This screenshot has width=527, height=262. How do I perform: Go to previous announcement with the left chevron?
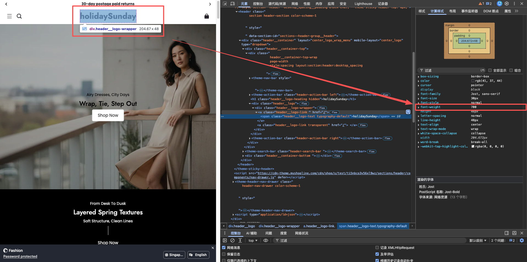coord(6,4)
